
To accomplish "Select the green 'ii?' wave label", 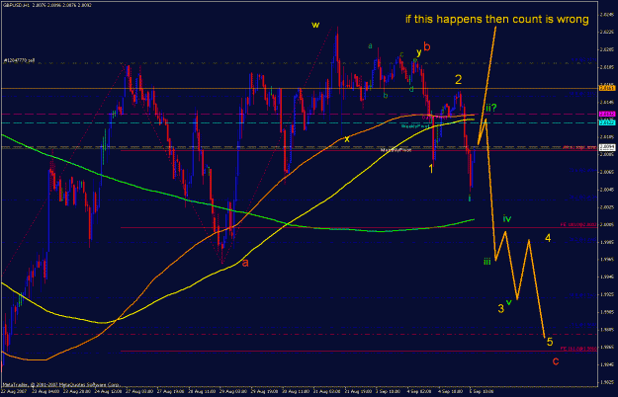I will click(491, 108).
